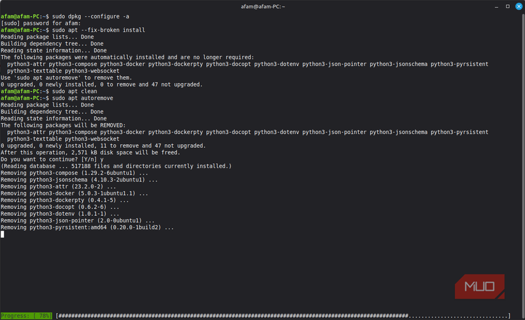Click the apt progress bar
The width and height of the screenshot is (525, 320).
283,316
